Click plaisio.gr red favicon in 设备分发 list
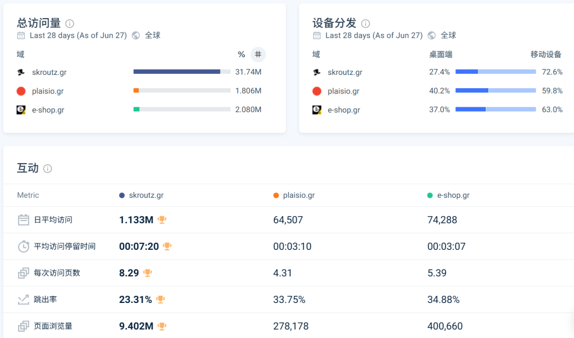This screenshot has height=338, width=574. click(317, 91)
